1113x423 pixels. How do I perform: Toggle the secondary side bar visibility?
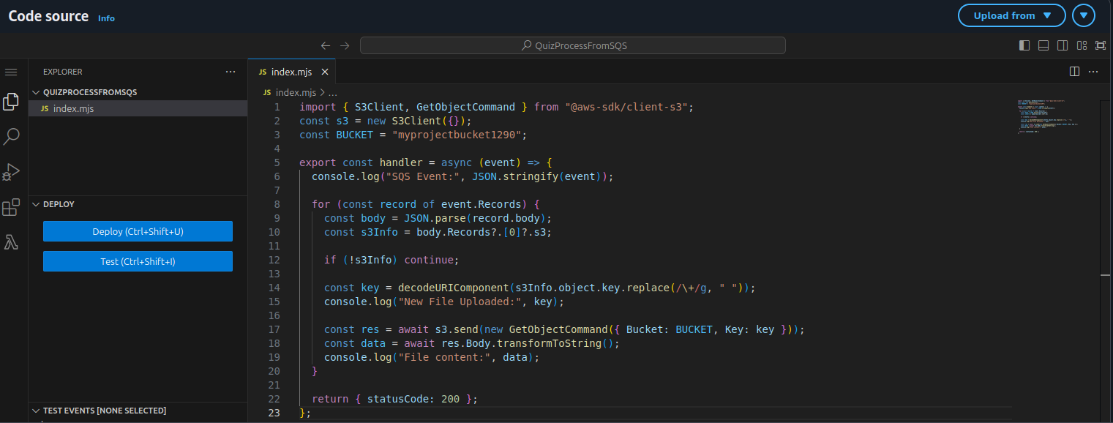[x=1063, y=45]
